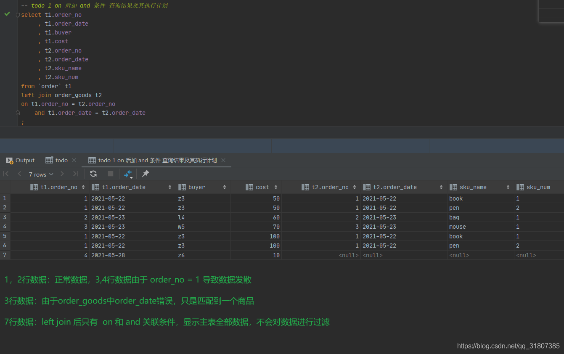The width and height of the screenshot is (564, 354).
Task: Reload the result page
Action: click(x=93, y=174)
